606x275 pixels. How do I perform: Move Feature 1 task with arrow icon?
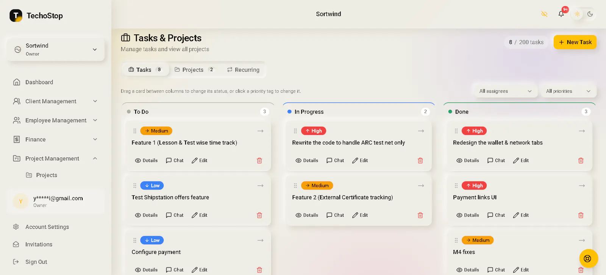click(260, 131)
